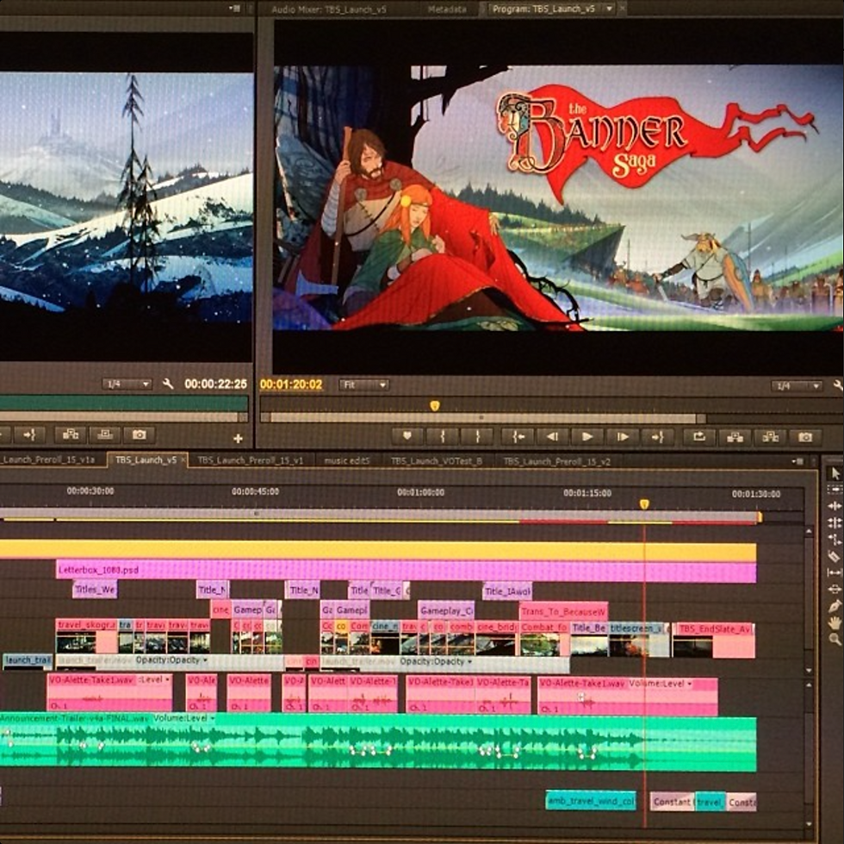Select the Titles_We title clip

coord(95,590)
